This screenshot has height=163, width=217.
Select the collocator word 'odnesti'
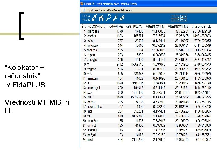tap(92, 126)
